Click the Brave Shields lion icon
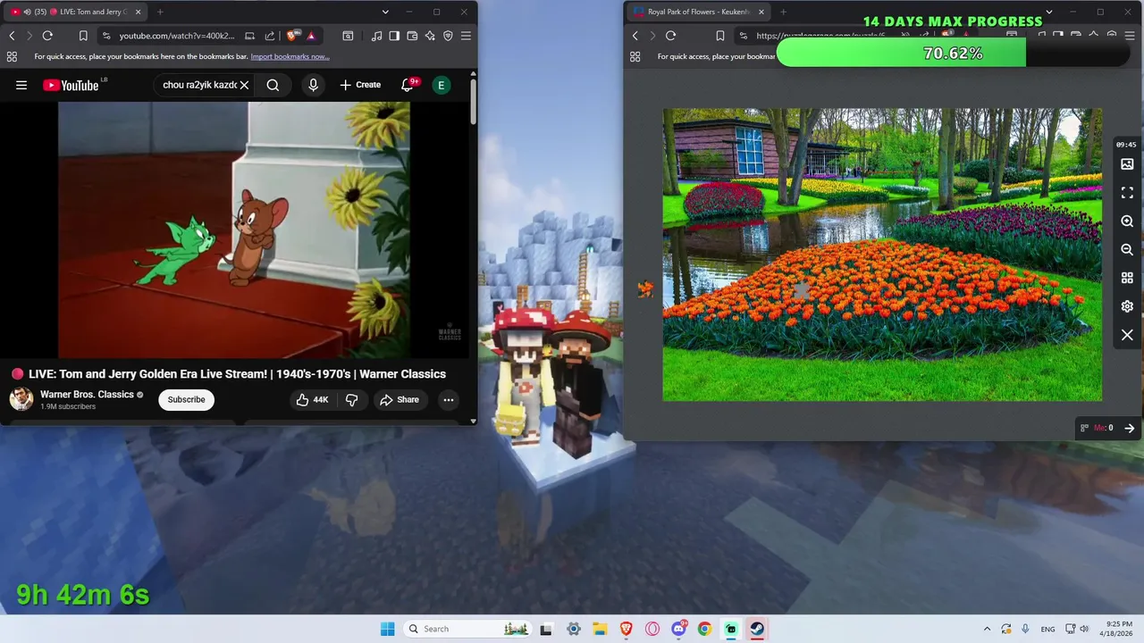Screen dimensions: 1144x643 (x=292, y=36)
